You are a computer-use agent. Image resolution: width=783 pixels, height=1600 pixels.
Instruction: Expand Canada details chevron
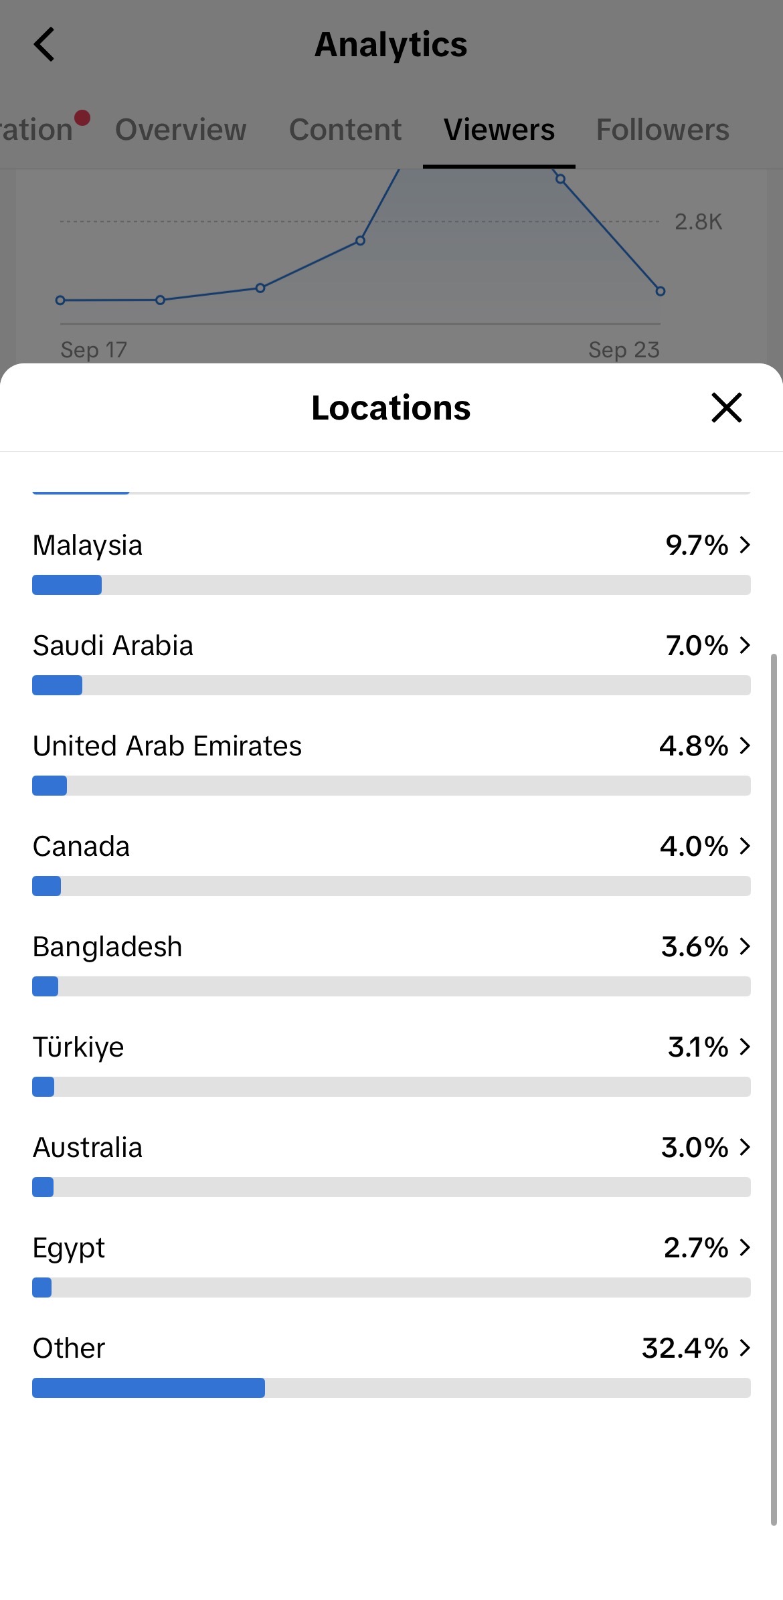pos(745,846)
